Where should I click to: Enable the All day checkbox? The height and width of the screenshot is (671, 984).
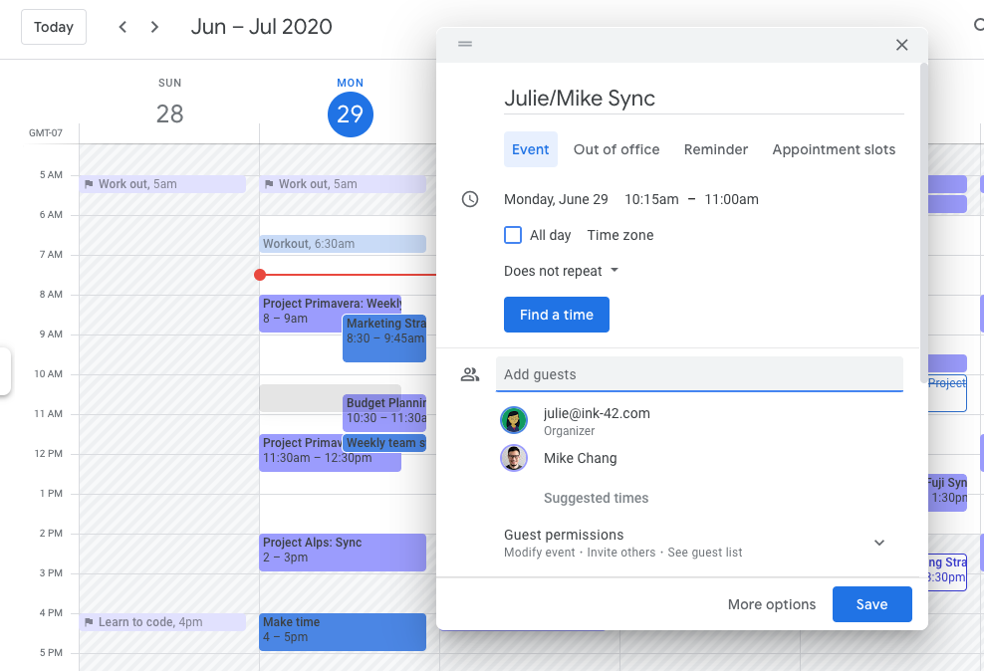click(512, 235)
